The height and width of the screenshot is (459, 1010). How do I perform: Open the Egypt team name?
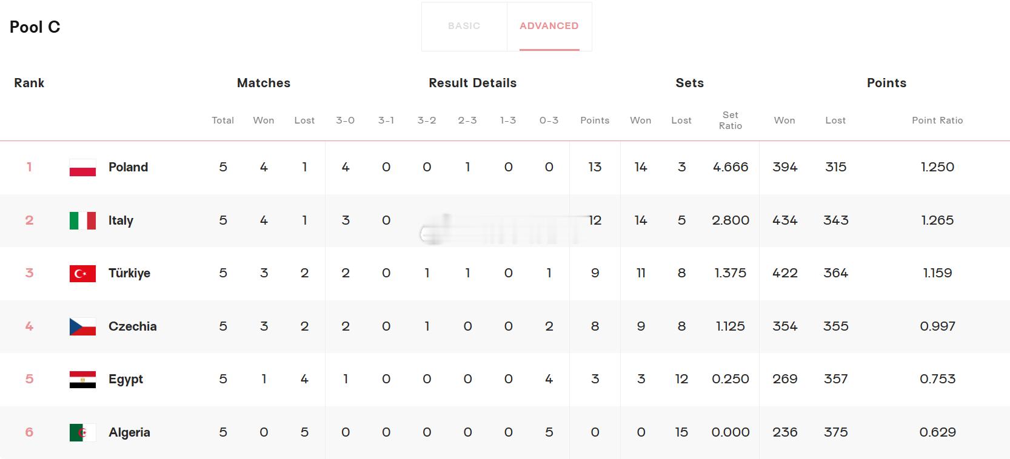tap(125, 379)
